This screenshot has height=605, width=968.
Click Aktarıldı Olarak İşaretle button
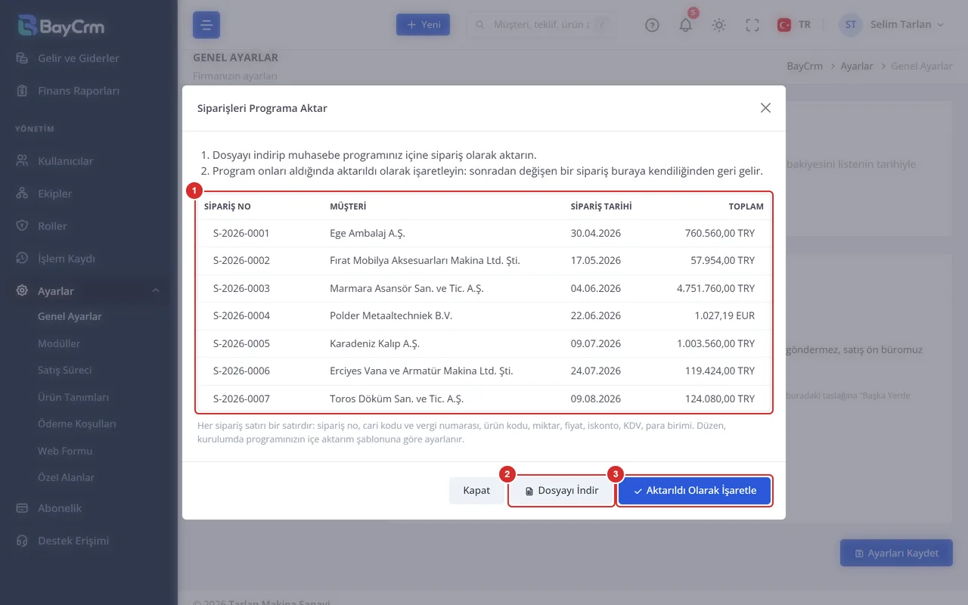pyautogui.click(x=694, y=491)
